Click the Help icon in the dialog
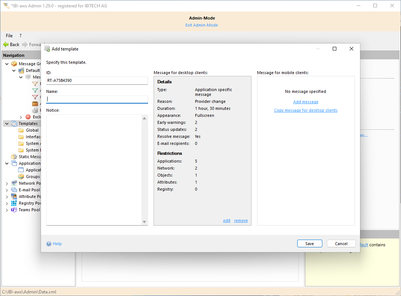The image size is (401, 296). tap(49, 244)
